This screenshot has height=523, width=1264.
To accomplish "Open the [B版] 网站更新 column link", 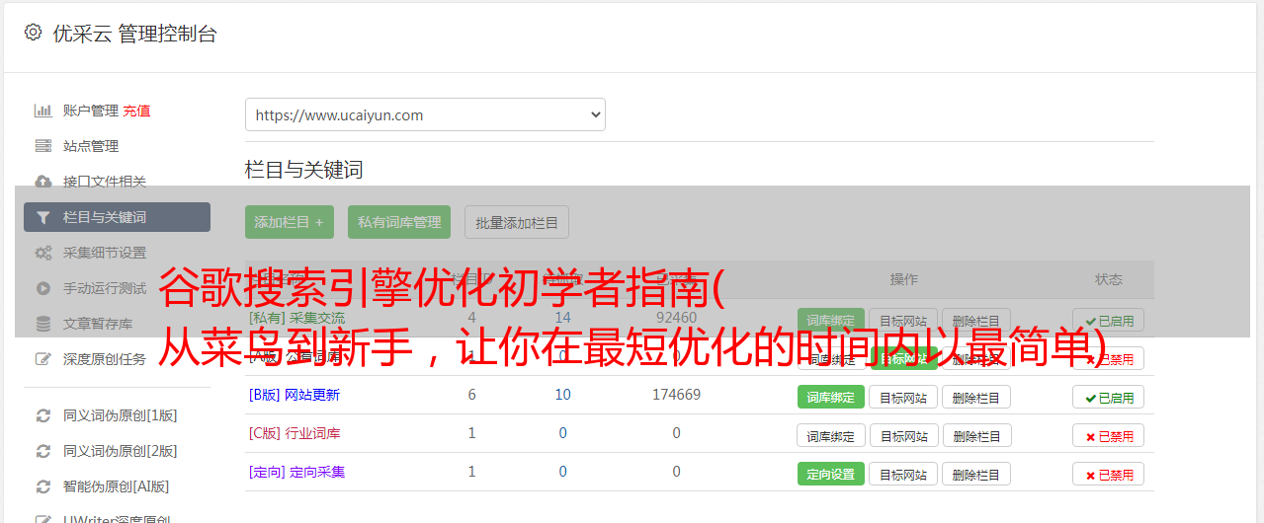I will tap(295, 395).
